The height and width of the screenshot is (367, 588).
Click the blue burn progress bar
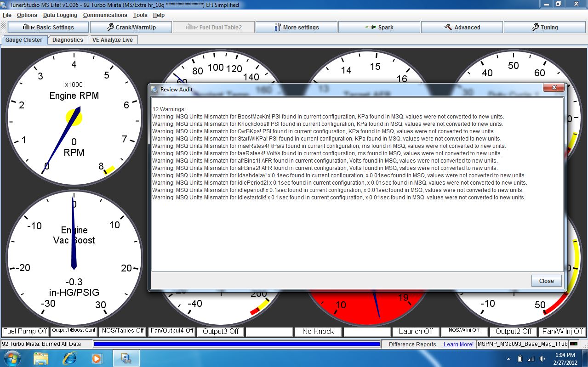click(237, 344)
